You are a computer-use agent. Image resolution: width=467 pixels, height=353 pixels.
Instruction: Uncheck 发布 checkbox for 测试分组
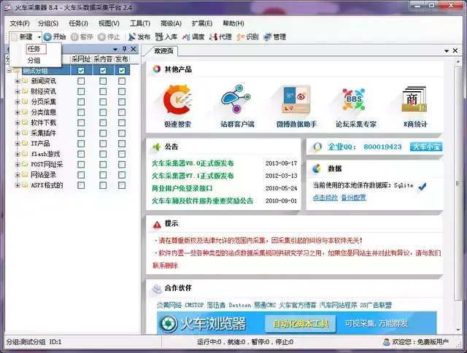[x=122, y=71]
